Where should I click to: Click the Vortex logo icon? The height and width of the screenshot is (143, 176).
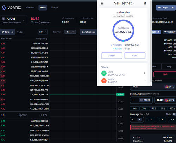4,8
